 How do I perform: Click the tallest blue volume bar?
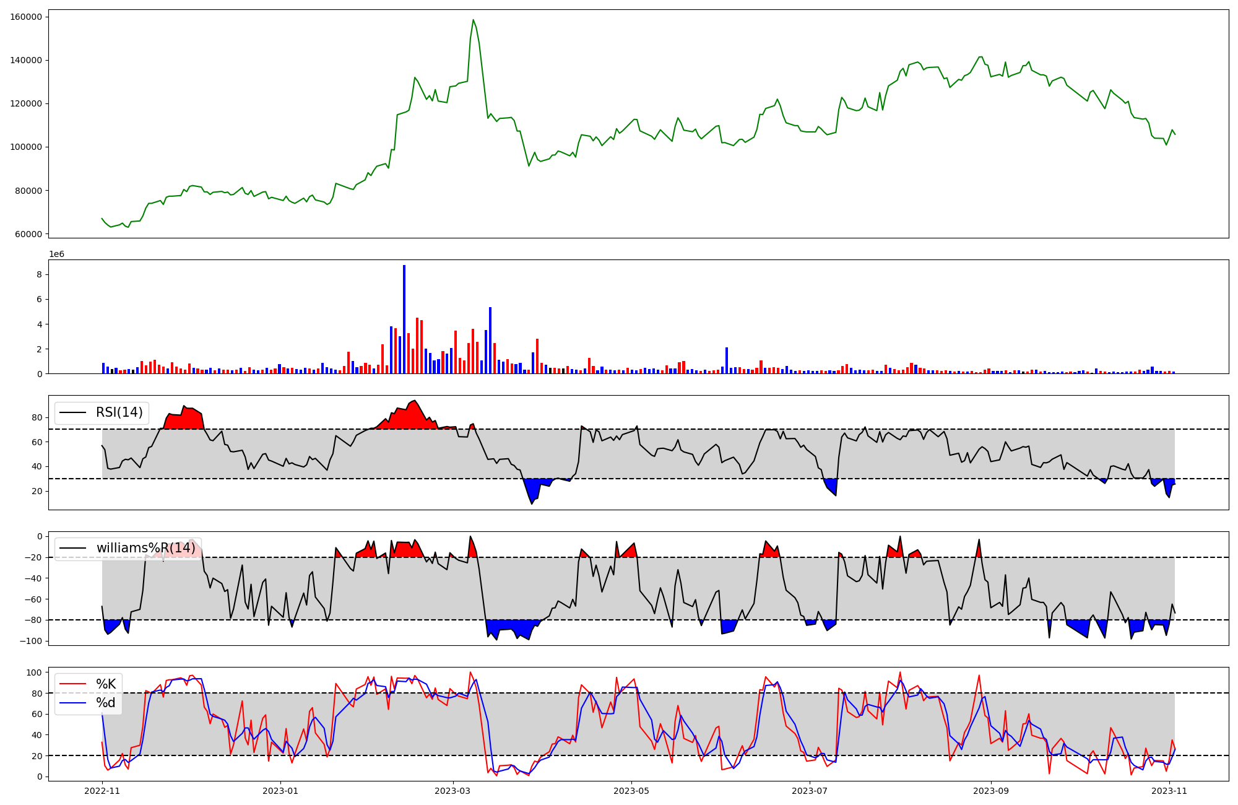click(x=404, y=319)
